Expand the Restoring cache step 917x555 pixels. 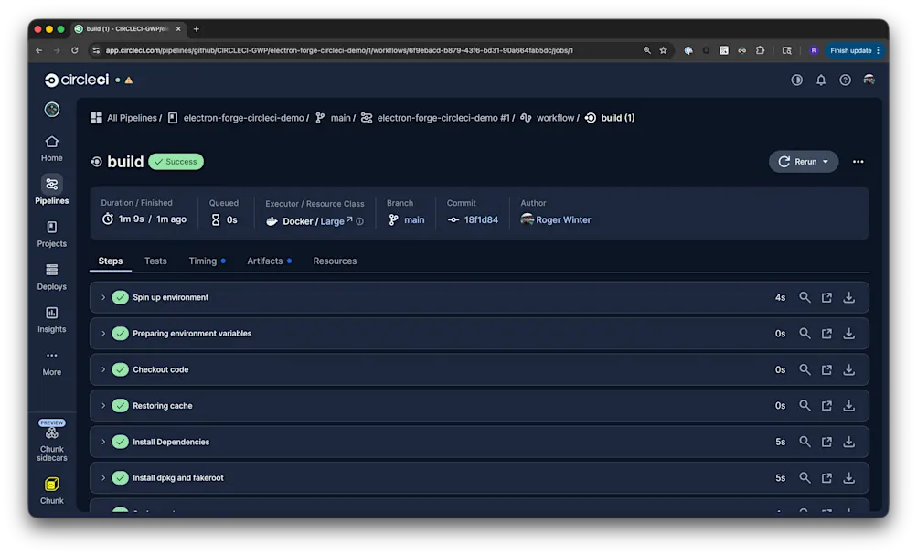tap(103, 406)
